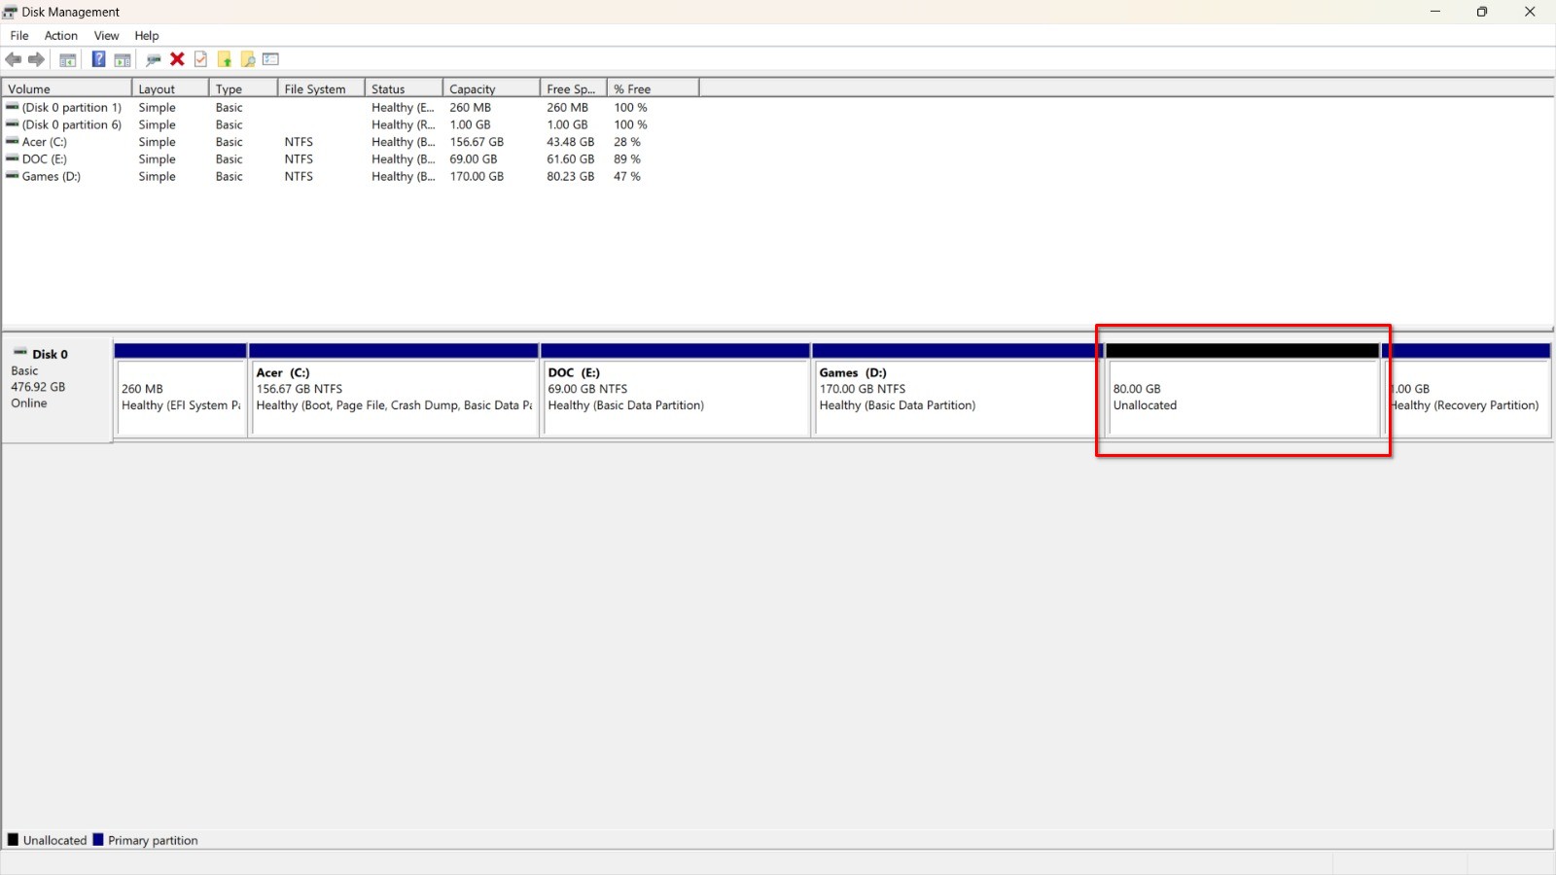The height and width of the screenshot is (875, 1556).
Task: Click the red X delete icon
Action: tap(177, 60)
